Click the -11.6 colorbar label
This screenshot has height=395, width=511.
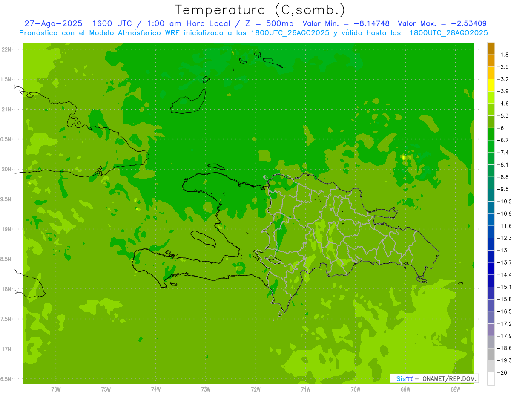504,225
